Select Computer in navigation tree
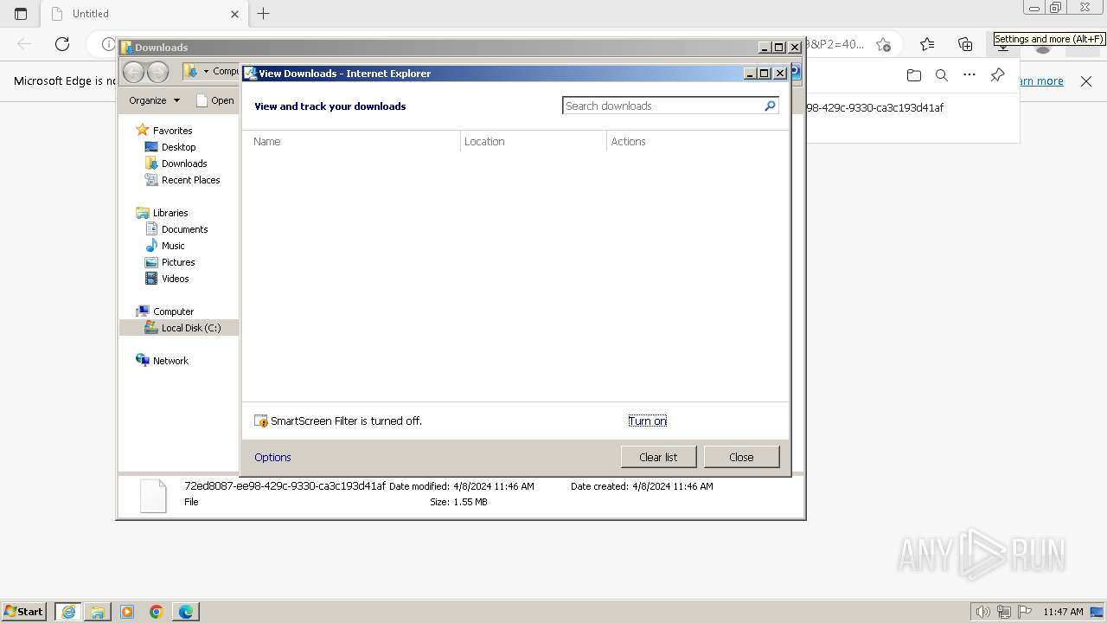The width and height of the screenshot is (1107, 623). [173, 311]
